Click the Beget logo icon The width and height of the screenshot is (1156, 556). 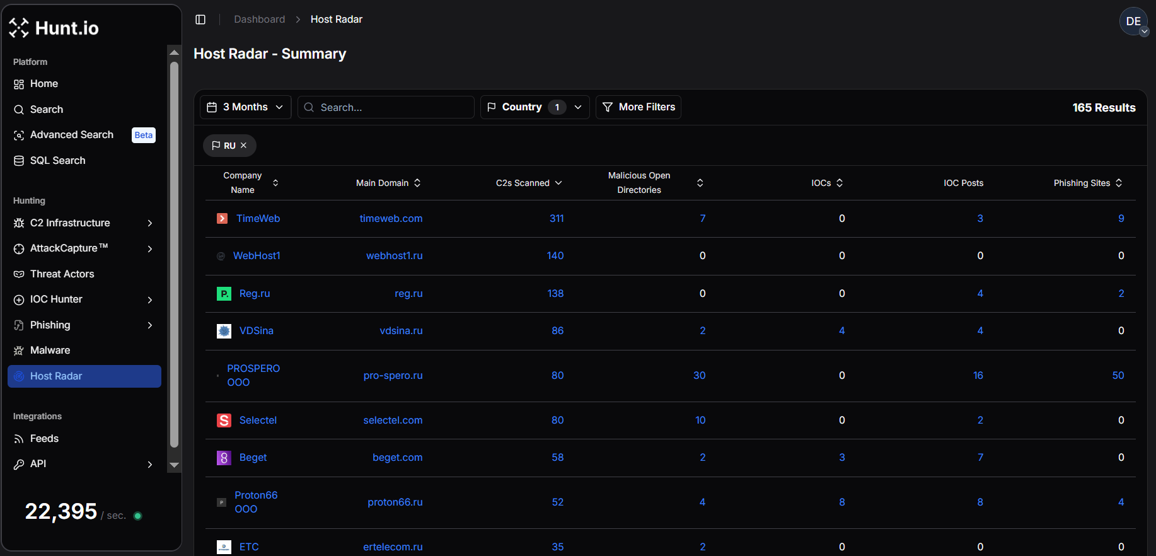click(x=224, y=458)
